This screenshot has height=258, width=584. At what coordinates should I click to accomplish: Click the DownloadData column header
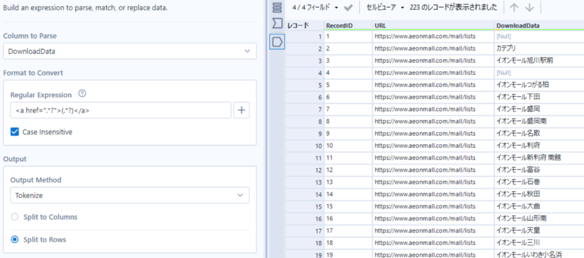(x=539, y=26)
